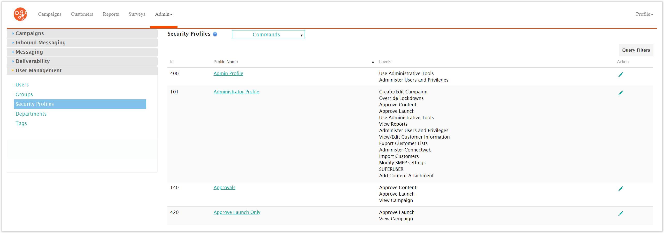The height and width of the screenshot is (233, 664).
Task: Switch to the Reports section
Action: pos(111,14)
